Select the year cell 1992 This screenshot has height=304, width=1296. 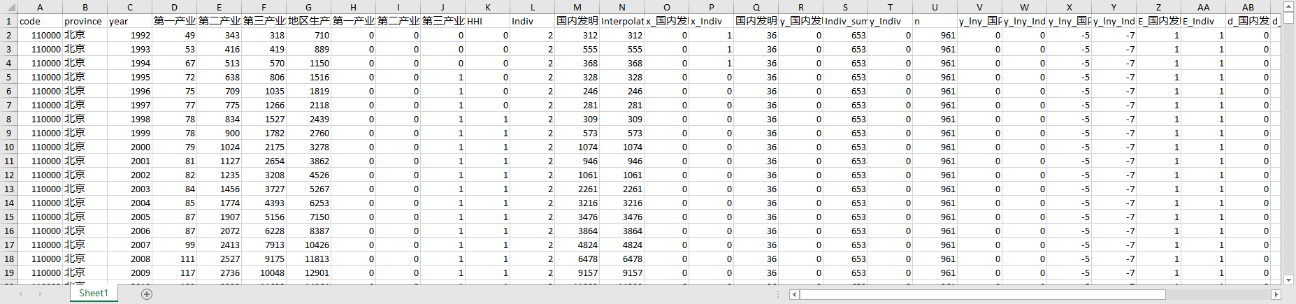[129, 35]
